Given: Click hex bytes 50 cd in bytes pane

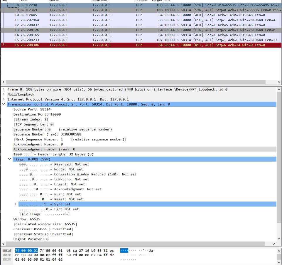Looking at the screenshot, I should tap(72, 255).
